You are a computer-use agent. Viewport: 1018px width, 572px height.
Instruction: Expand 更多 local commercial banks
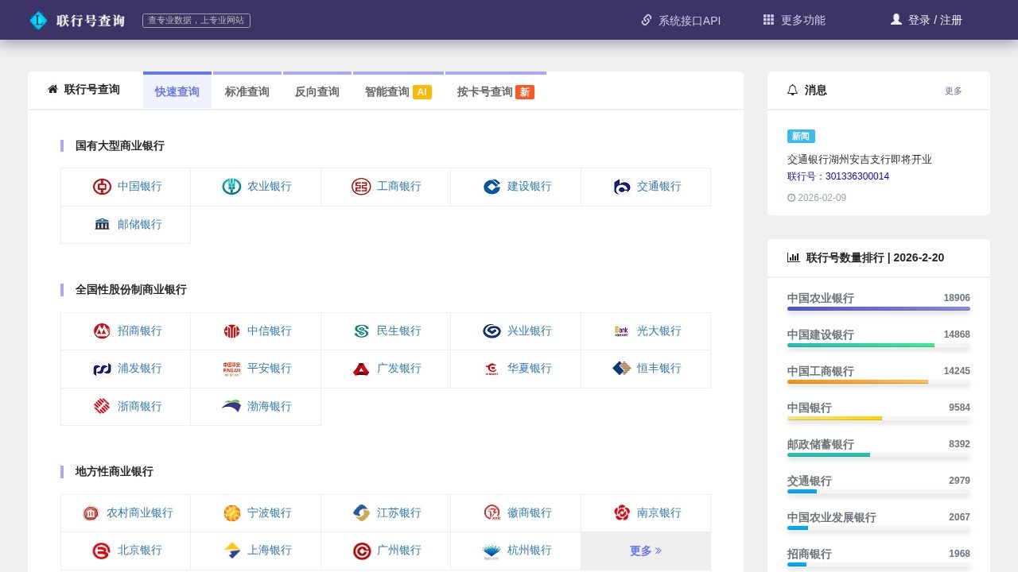point(645,551)
